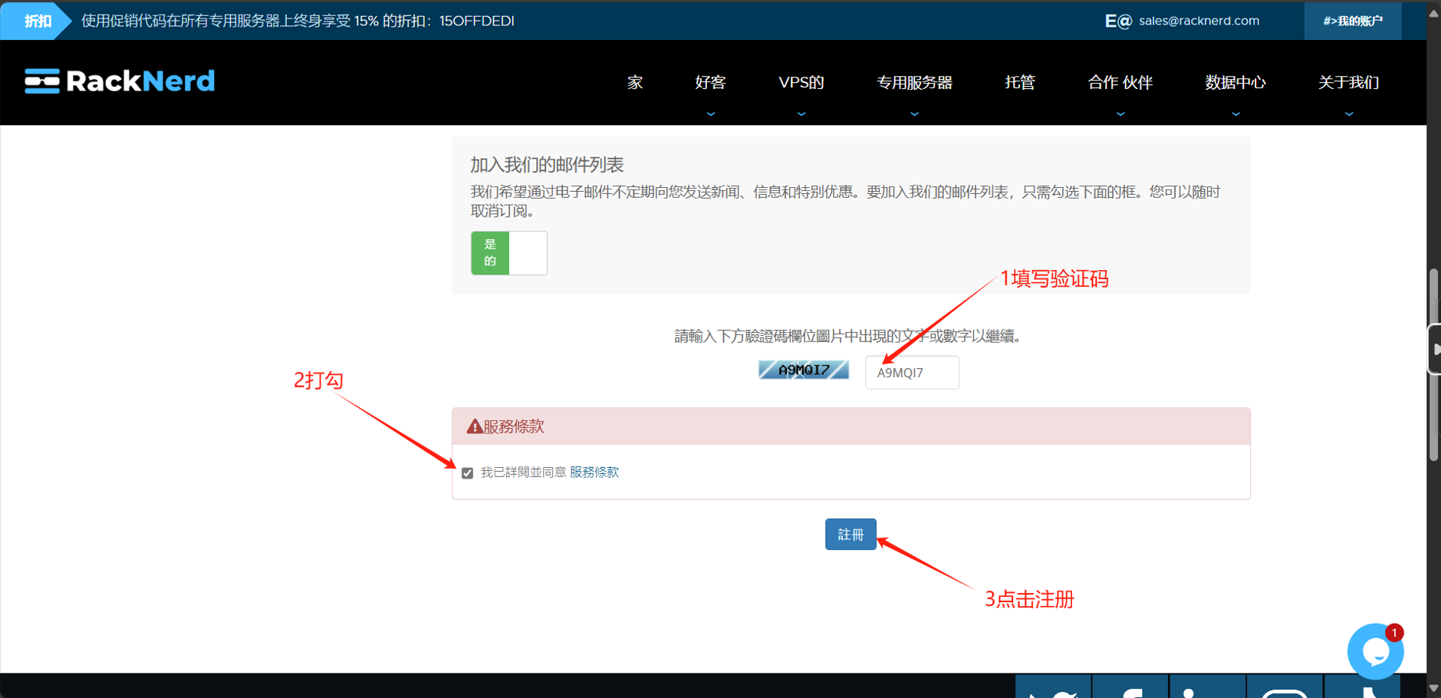Toggle the mailing list 是的 switch
Image resolution: width=1441 pixels, height=698 pixels.
point(508,253)
